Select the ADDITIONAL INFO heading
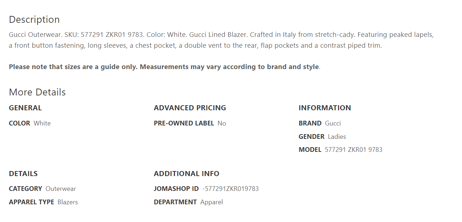Screen dimensions: 462x222 coord(187,174)
